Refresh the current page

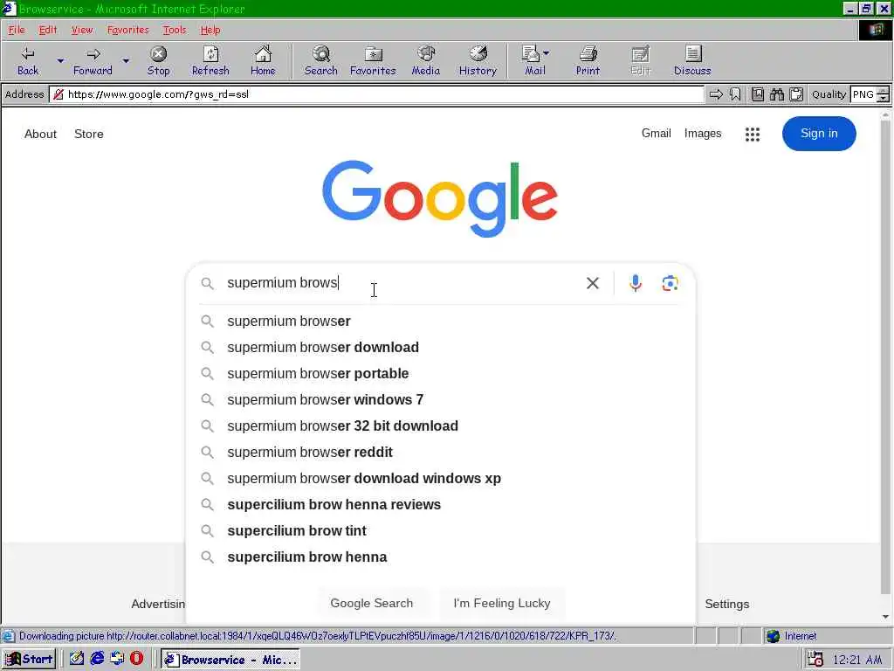(210, 60)
